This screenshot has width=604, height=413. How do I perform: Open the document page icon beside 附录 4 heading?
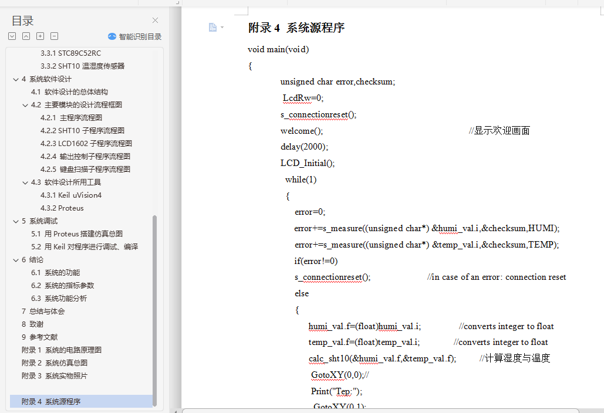(x=212, y=28)
